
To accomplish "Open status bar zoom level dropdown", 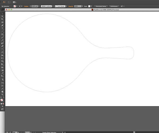I will point(19,132).
